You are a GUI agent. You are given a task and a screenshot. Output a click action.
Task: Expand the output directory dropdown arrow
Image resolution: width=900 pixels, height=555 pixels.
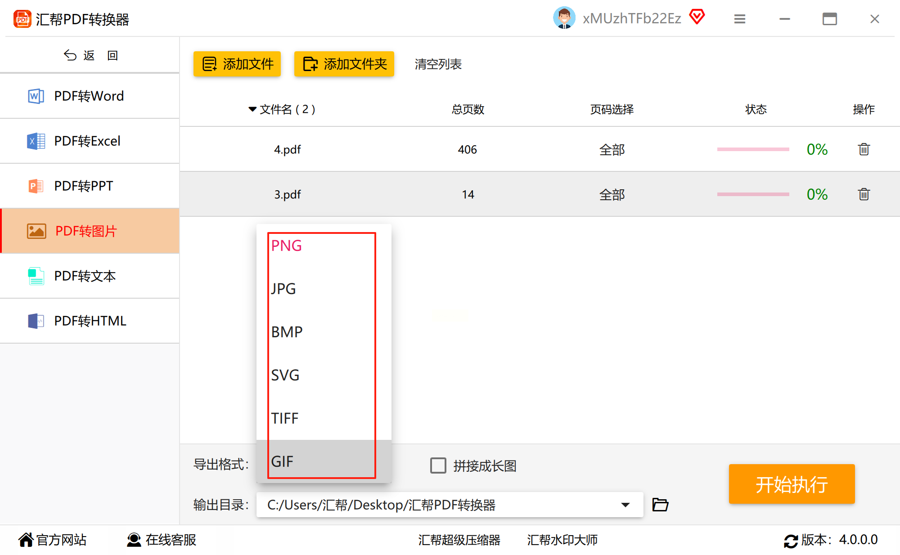[625, 505]
